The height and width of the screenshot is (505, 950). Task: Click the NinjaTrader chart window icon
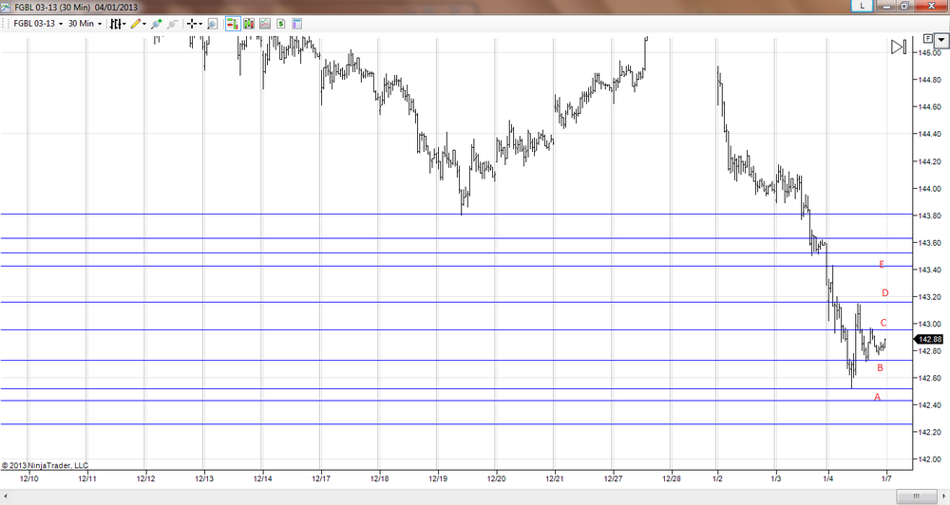pos(6,7)
